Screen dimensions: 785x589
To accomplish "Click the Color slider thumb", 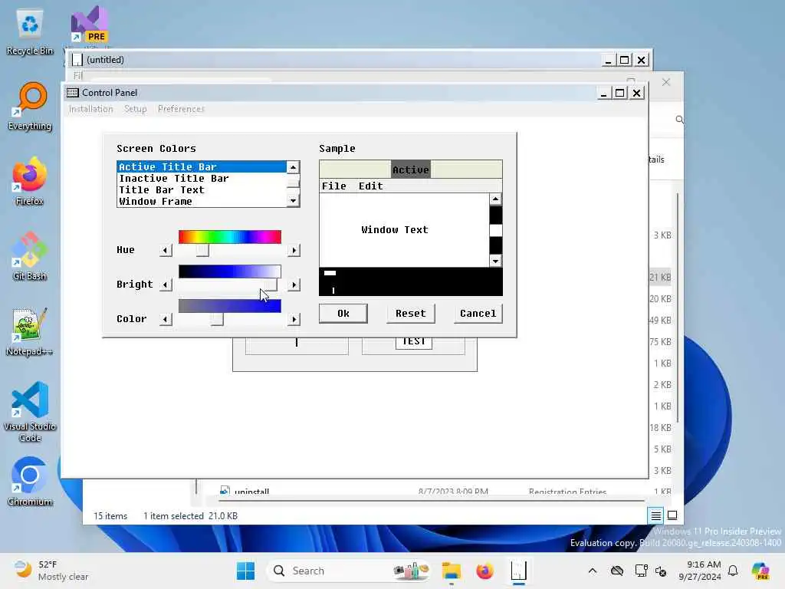I will (x=217, y=319).
